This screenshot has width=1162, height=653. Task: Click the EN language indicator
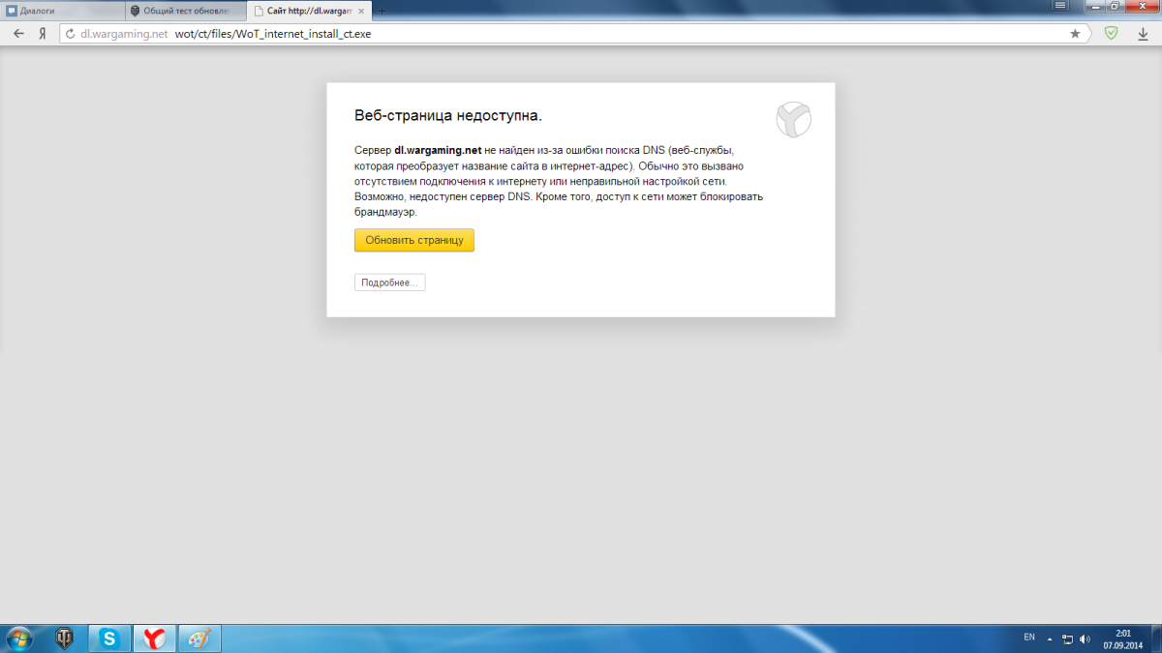[1029, 638]
